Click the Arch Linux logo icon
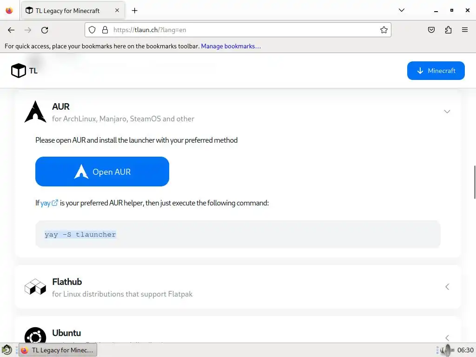 [35, 112]
